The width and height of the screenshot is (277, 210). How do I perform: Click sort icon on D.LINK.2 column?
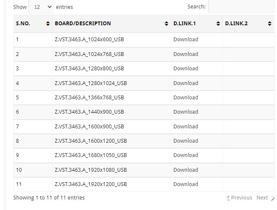[x=269, y=24]
